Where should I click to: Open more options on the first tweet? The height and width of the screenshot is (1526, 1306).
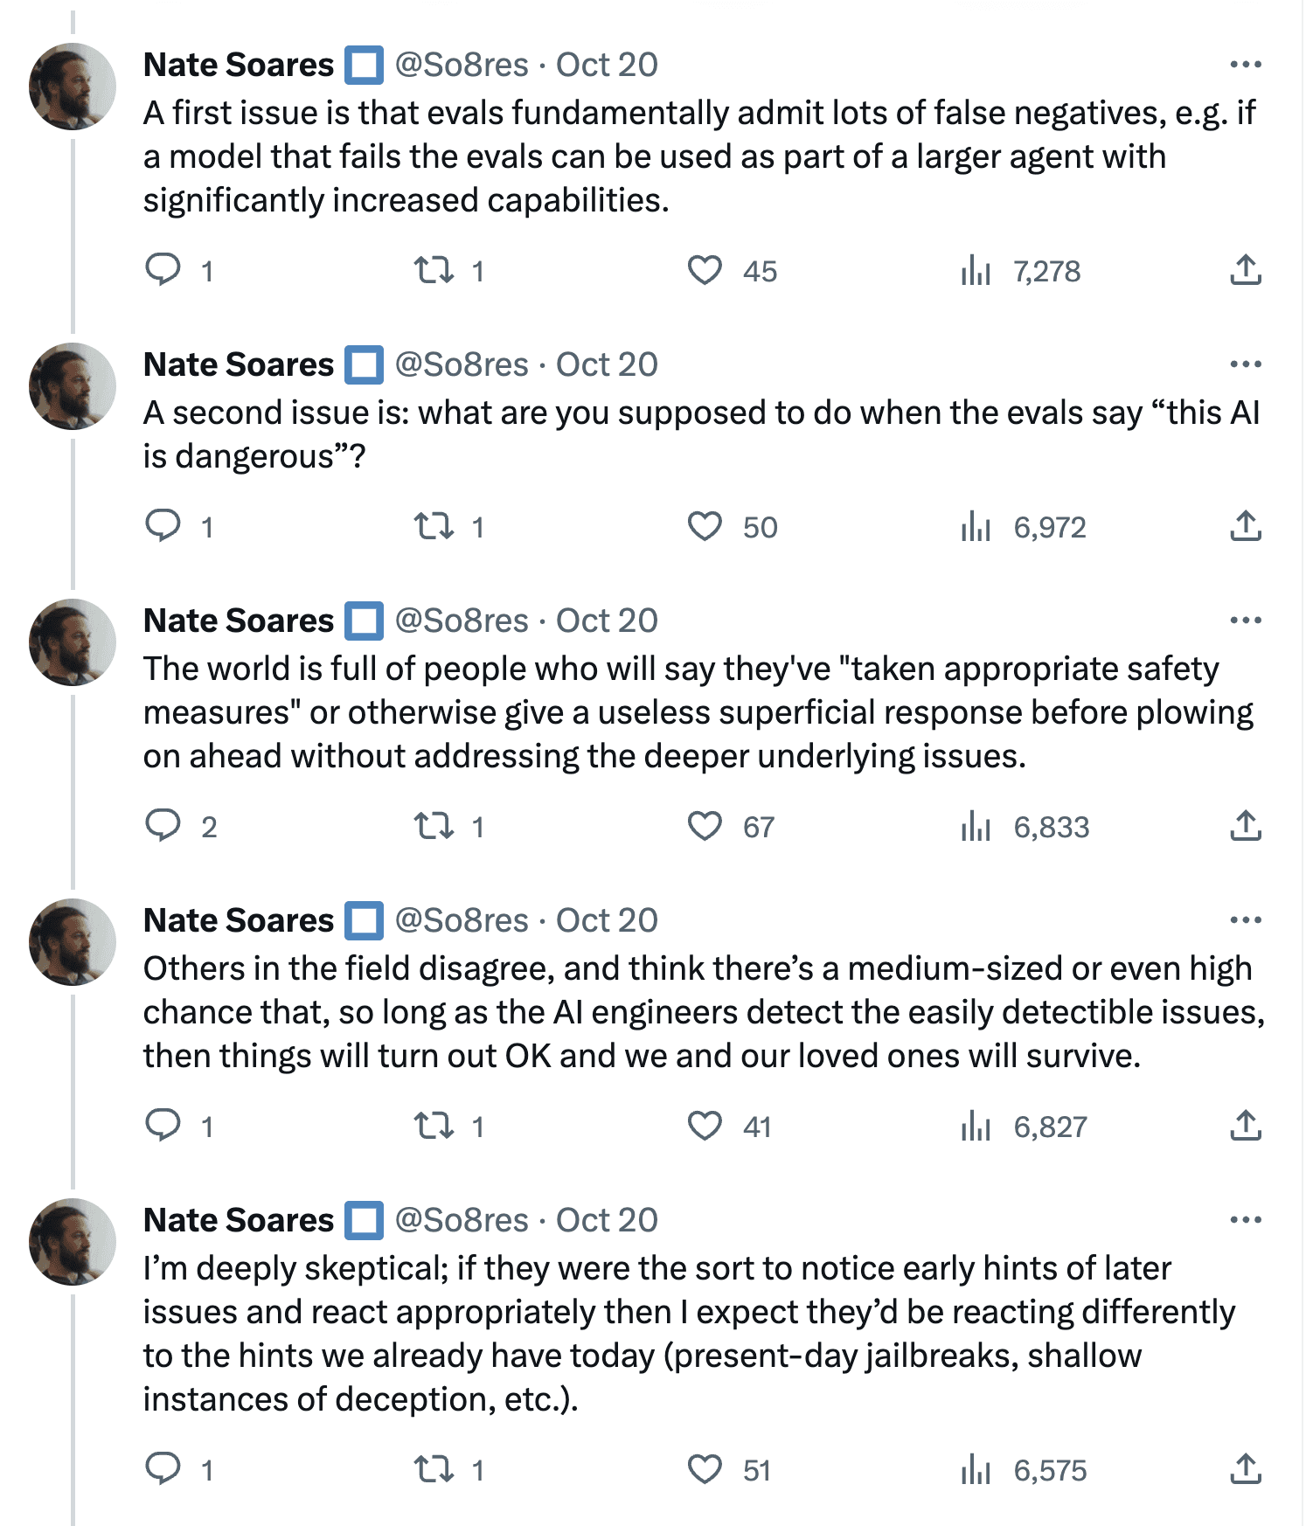click(x=1246, y=64)
